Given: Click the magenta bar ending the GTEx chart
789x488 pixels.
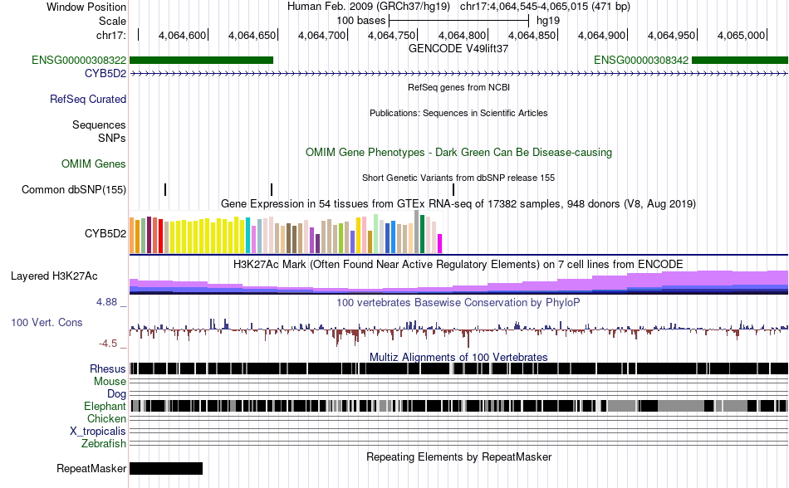Looking at the screenshot, I should tap(440, 243).
